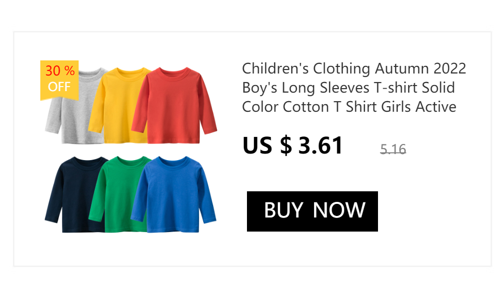Open the Children's Clothing Autumn 2022 title line
Screen dimensions: 504x292
coord(354,69)
